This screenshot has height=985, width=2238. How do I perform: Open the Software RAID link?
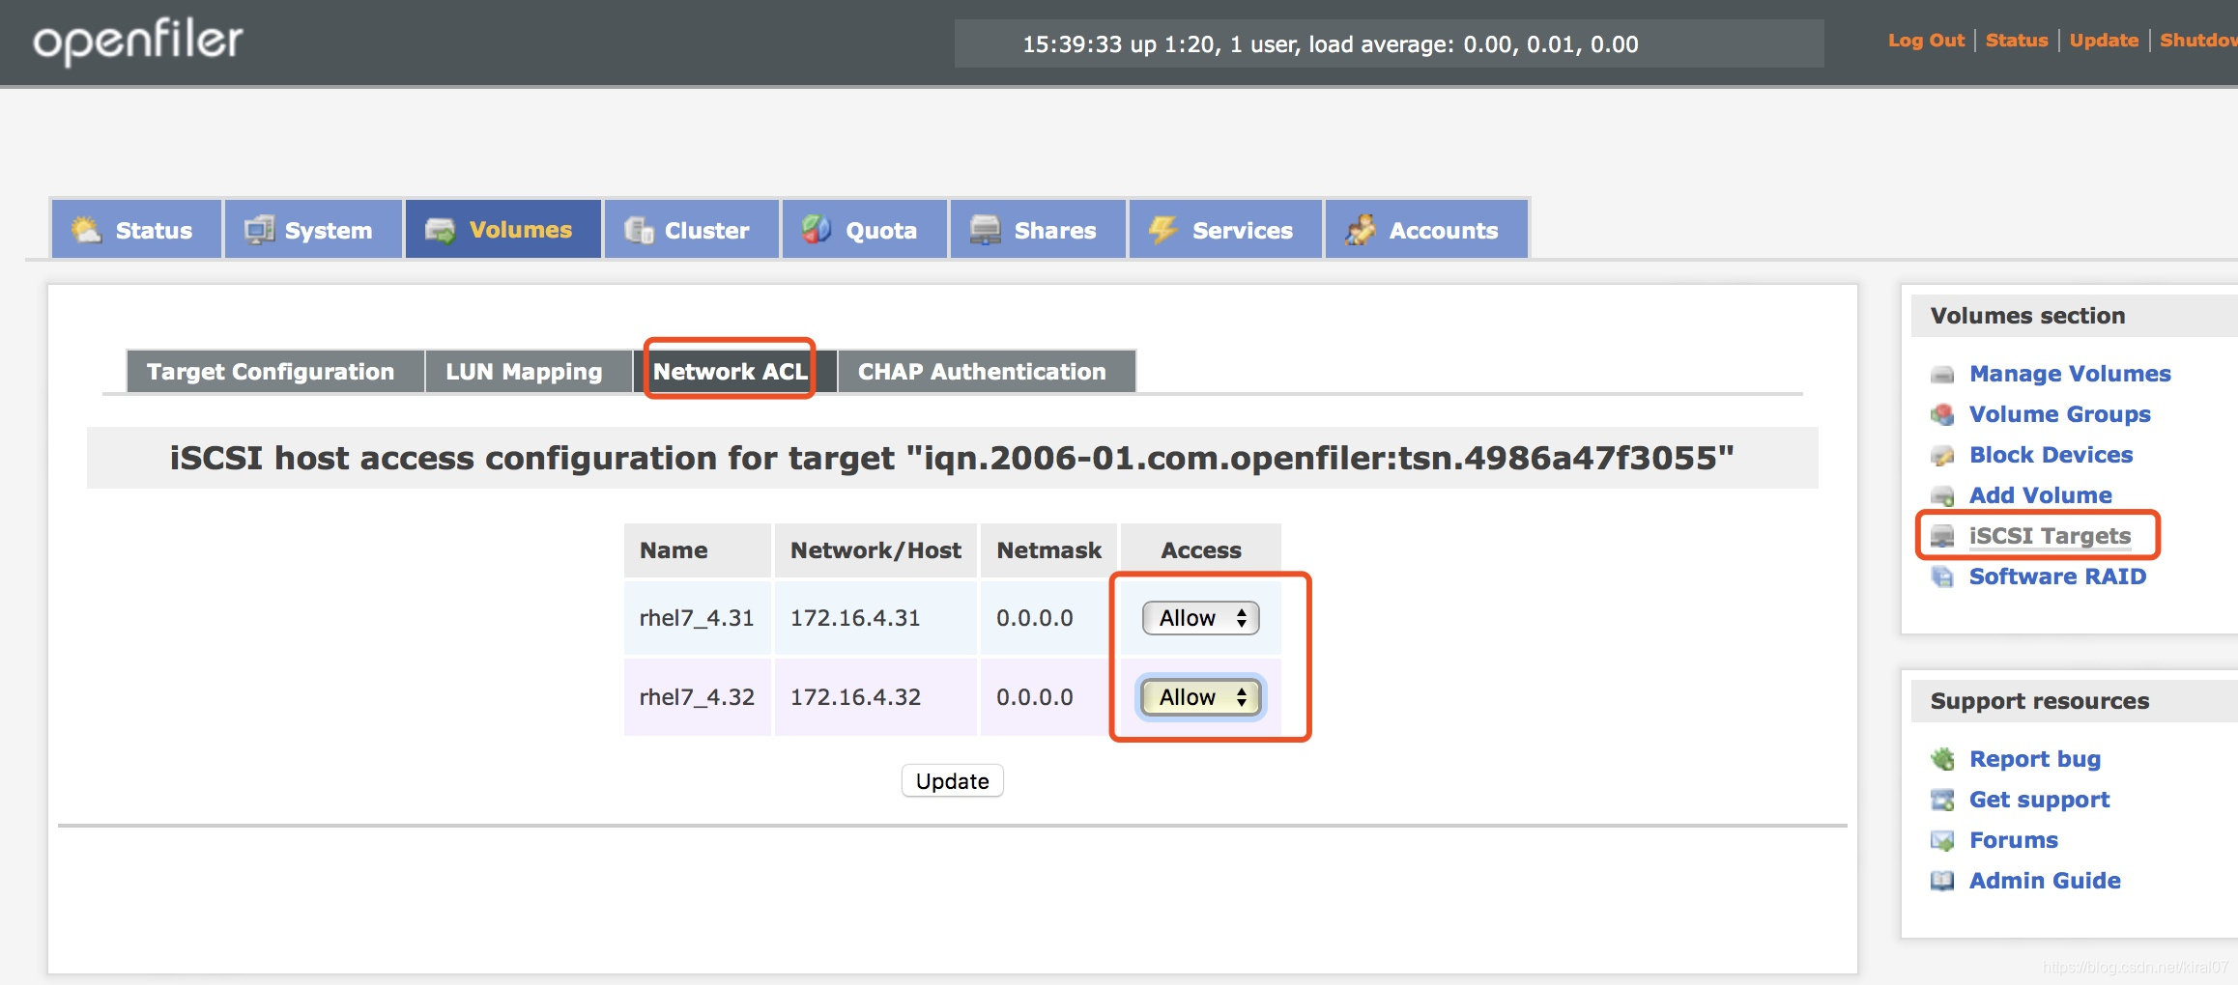tap(2057, 577)
